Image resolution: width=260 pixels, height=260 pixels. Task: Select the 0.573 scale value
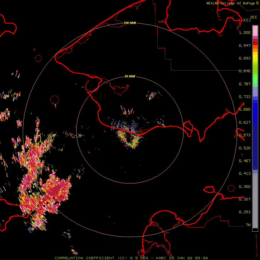click(x=245, y=135)
